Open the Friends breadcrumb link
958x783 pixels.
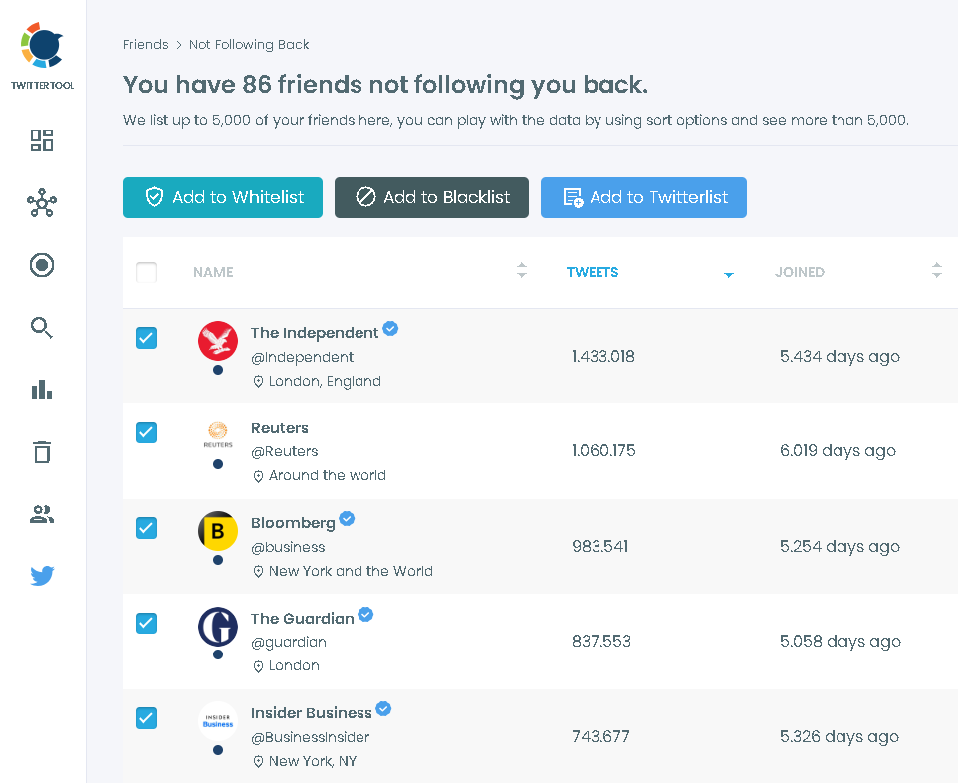[x=145, y=44]
